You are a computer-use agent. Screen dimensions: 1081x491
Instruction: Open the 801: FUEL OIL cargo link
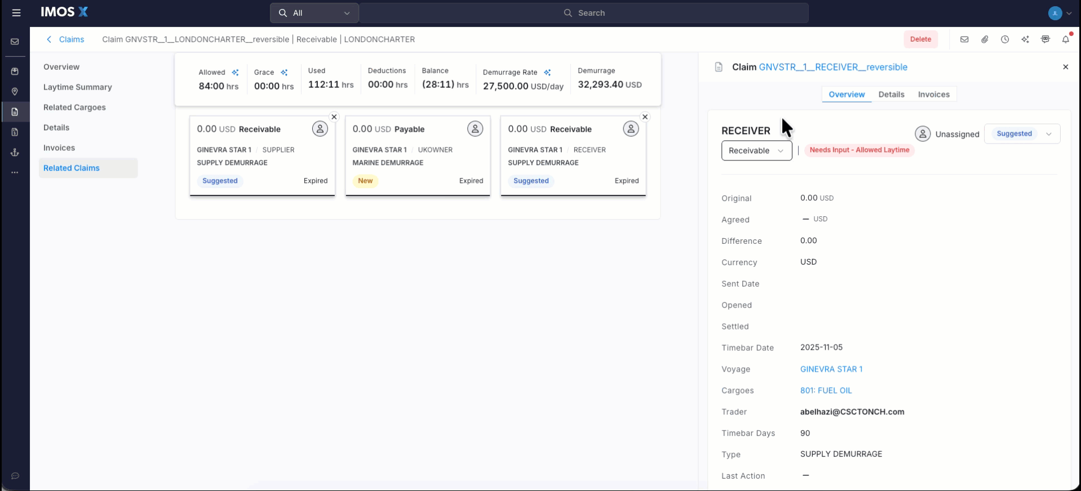[826, 391]
